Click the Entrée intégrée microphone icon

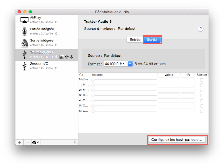(25, 32)
